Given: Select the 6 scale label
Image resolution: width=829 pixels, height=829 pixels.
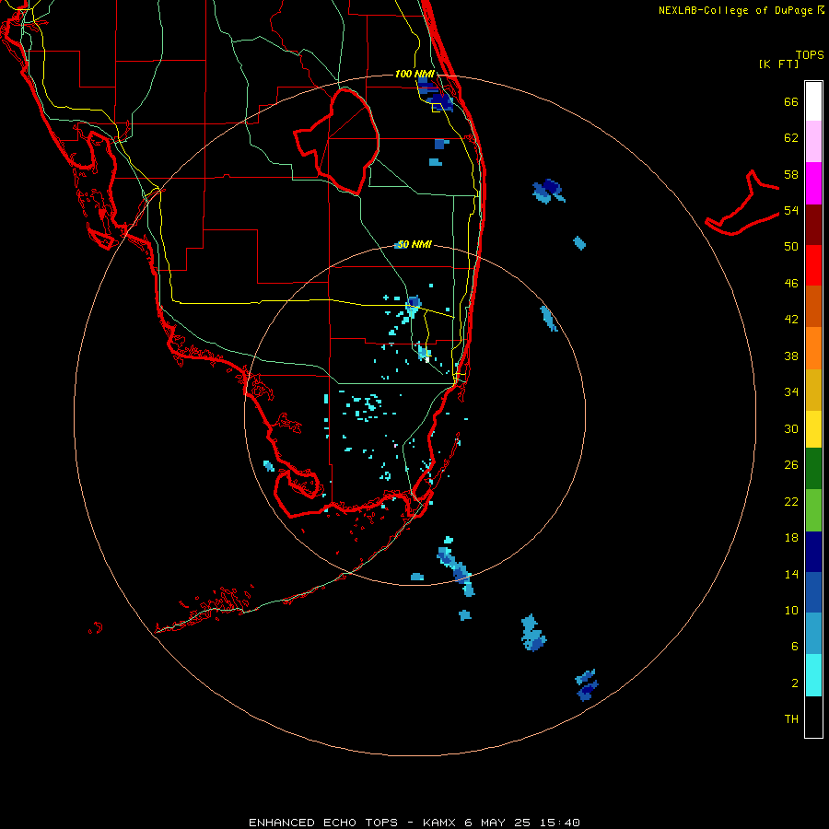Looking at the screenshot, I should pos(795,647).
